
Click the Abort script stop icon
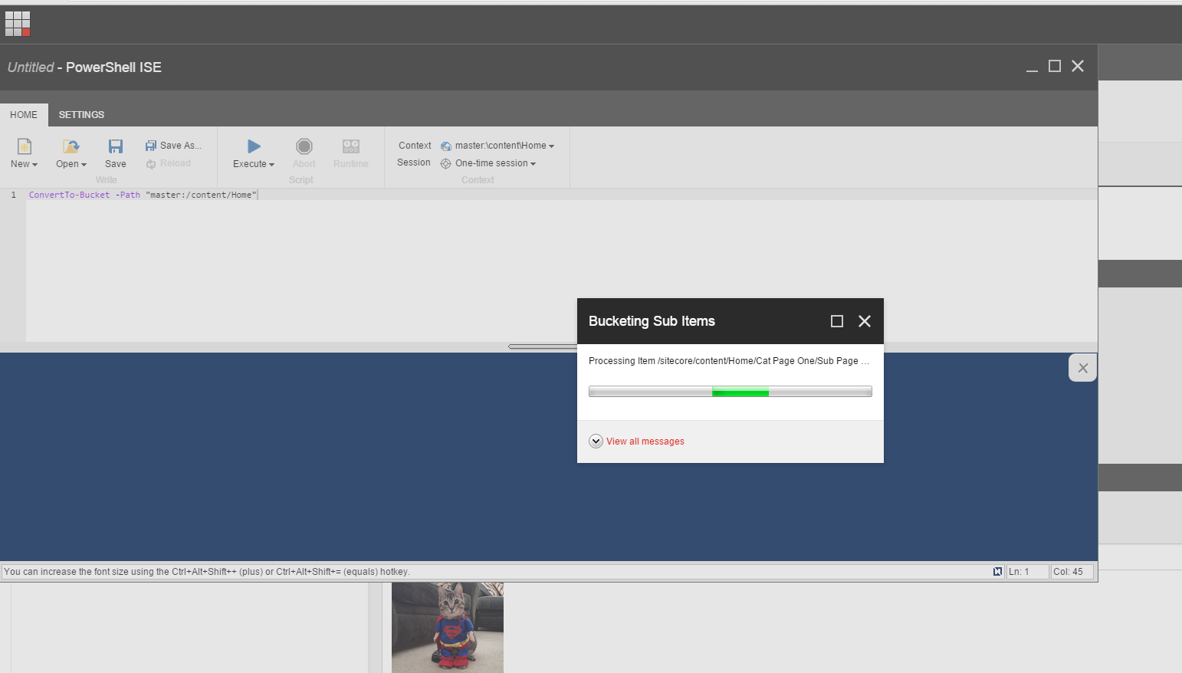point(304,146)
